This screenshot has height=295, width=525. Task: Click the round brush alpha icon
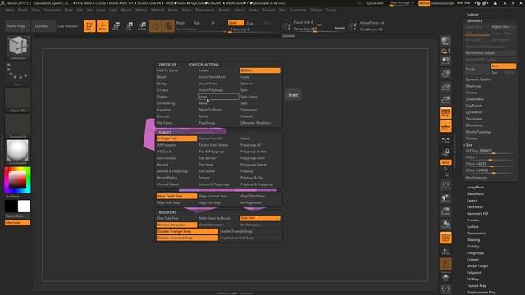pos(168,26)
